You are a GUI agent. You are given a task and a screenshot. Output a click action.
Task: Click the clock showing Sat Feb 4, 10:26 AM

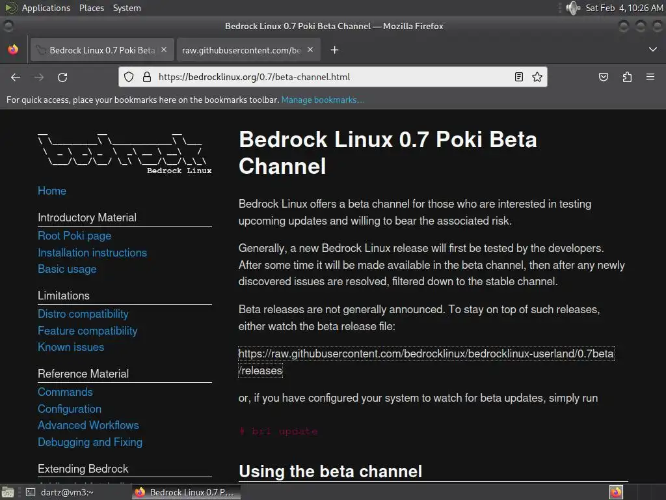[624, 8]
